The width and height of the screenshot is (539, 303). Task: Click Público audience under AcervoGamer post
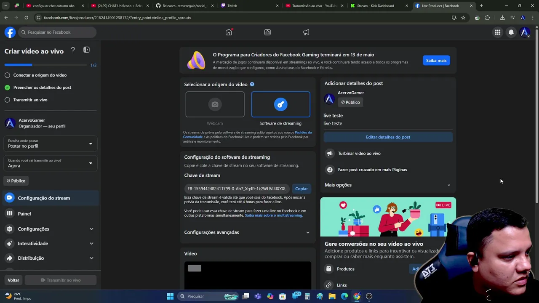coord(350,102)
